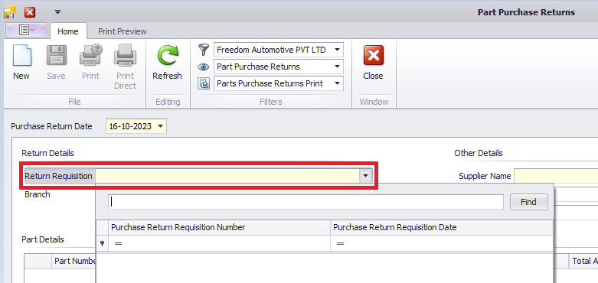Open the Freedom Automotive PVT LTD dropdown
This screenshot has width=598, height=283.
(337, 50)
